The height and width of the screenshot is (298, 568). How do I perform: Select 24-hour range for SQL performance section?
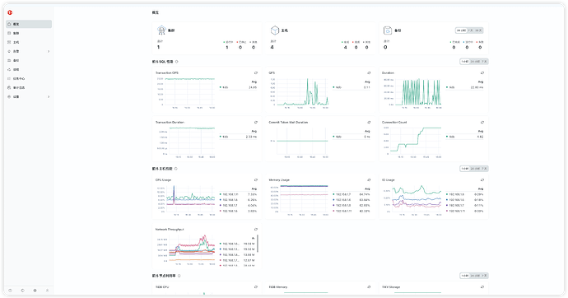click(475, 62)
